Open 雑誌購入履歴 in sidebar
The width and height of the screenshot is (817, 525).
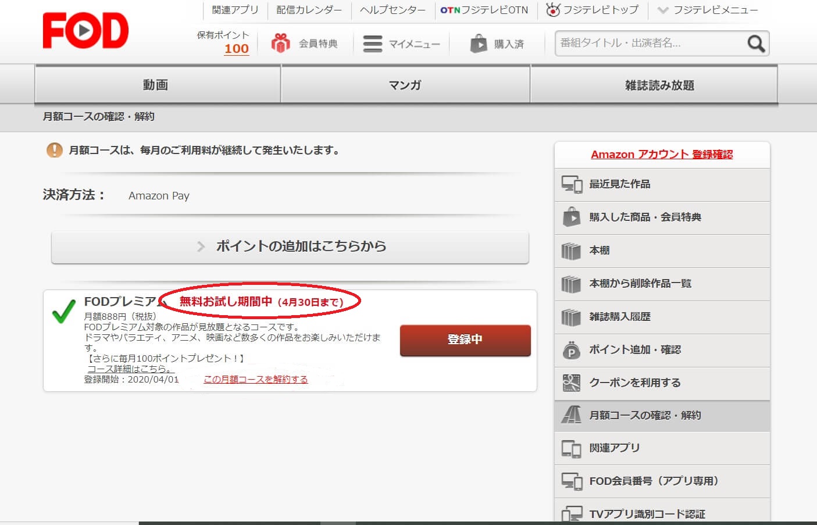662,317
